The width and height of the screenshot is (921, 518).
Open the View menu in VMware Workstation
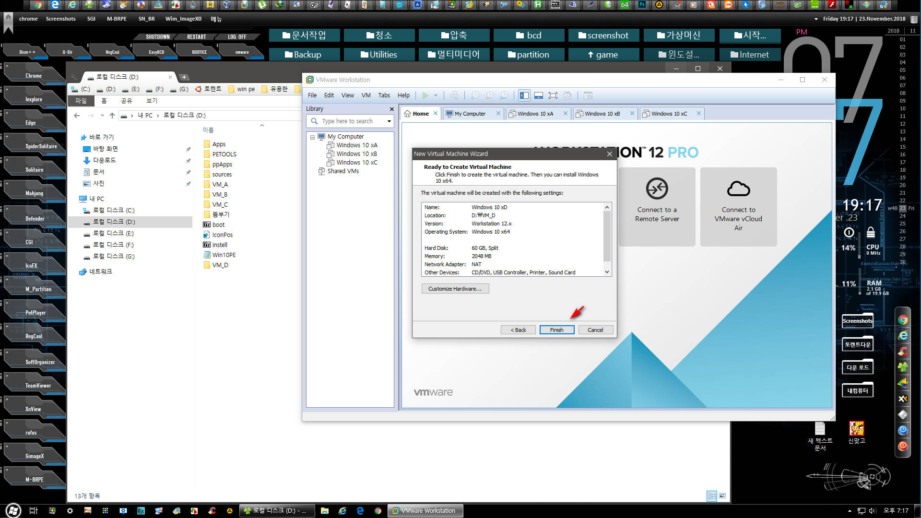[348, 95]
